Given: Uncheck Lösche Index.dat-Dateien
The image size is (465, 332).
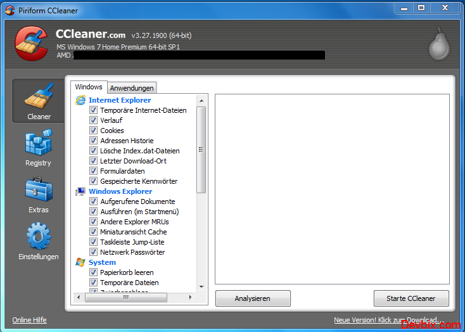Looking at the screenshot, I should point(93,150).
